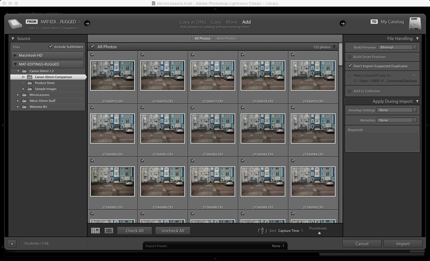The height and width of the screenshot is (261, 430).
Task: Switch to grid view icon
Action: click(x=95, y=231)
